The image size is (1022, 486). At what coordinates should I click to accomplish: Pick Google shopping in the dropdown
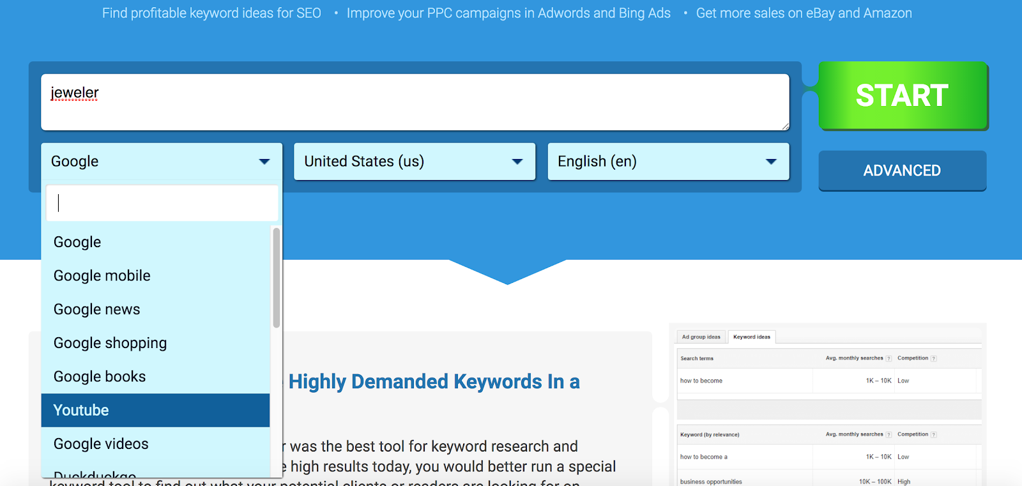pyautogui.click(x=156, y=343)
